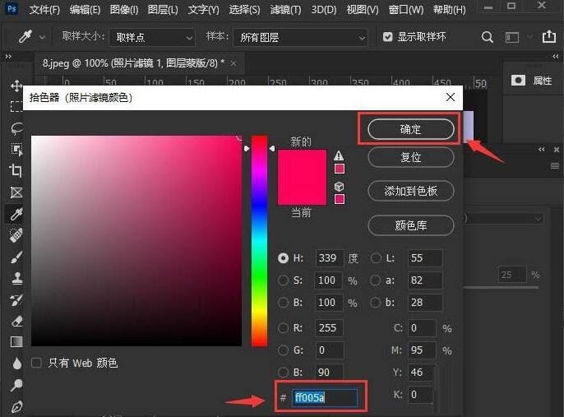Open the 滤镜(T) menu

285,10
